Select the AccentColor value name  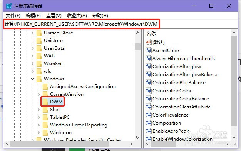(166, 50)
